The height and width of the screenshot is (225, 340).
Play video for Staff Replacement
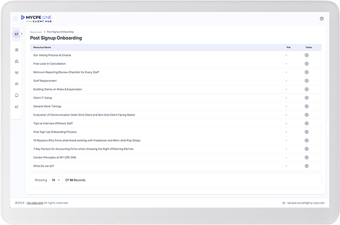tap(306, 81)
